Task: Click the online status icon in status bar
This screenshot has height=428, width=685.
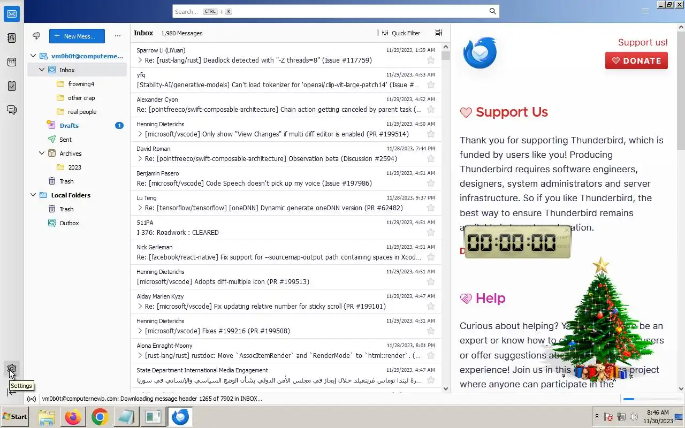Action: click(x=32, y=399)
